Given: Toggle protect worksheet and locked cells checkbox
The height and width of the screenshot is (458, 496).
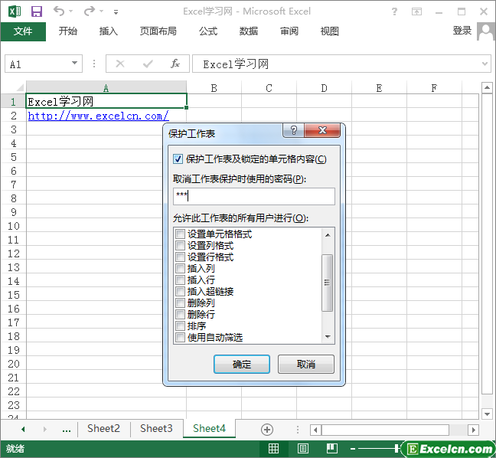Looking at the screenshot, I should click(x=178, y=159).
